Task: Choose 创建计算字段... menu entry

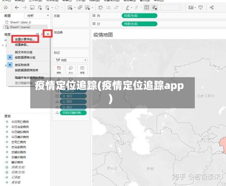Action: point(25,39)
